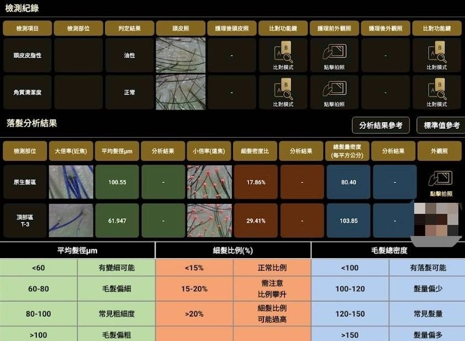Open compare mode for 角質清潔度 scalp photo
This screenshot has width=465, height=341.
pos(283,93)
